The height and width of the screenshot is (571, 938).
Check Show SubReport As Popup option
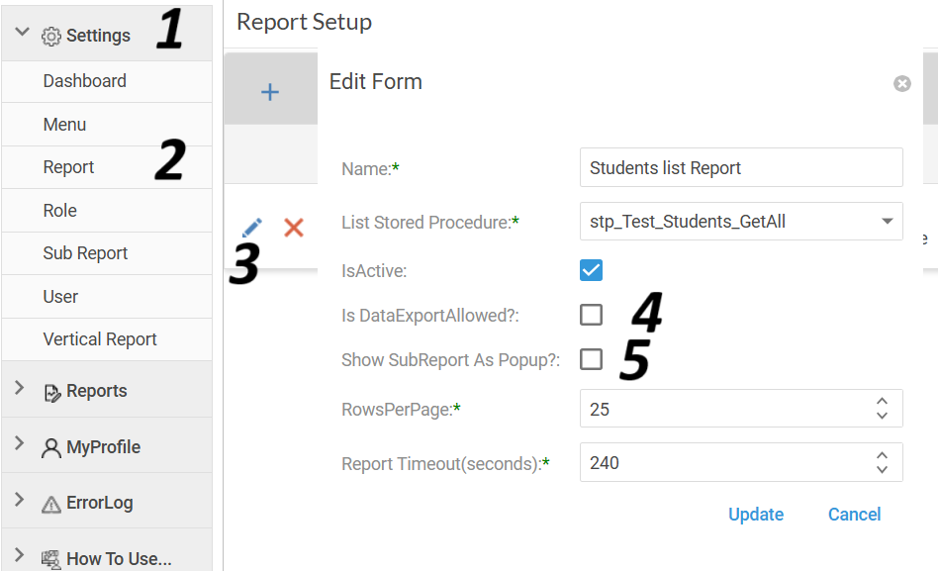[x=591, y=359]
